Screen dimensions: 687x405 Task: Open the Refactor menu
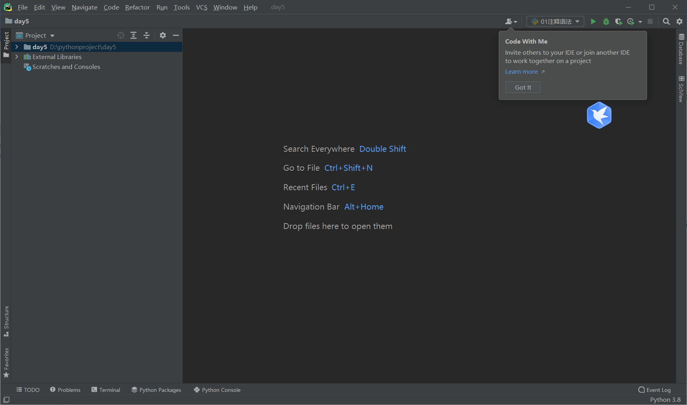137,7
